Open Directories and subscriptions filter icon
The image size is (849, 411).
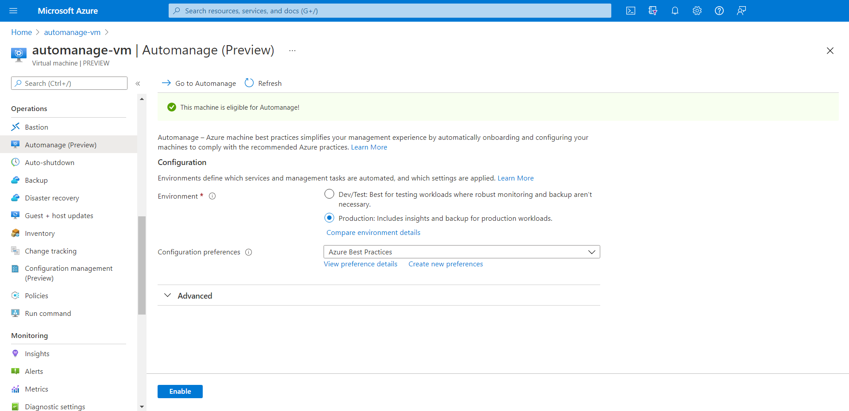click(653, 11)
